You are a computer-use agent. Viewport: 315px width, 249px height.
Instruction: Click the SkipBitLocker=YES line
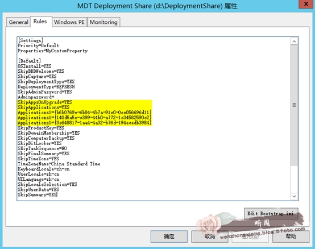pyautogui.click(x=40, y=143)
